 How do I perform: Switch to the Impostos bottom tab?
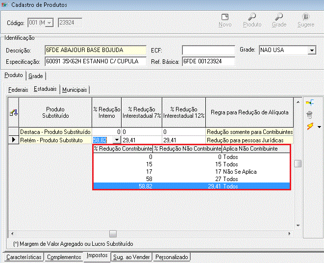(97, 256)
